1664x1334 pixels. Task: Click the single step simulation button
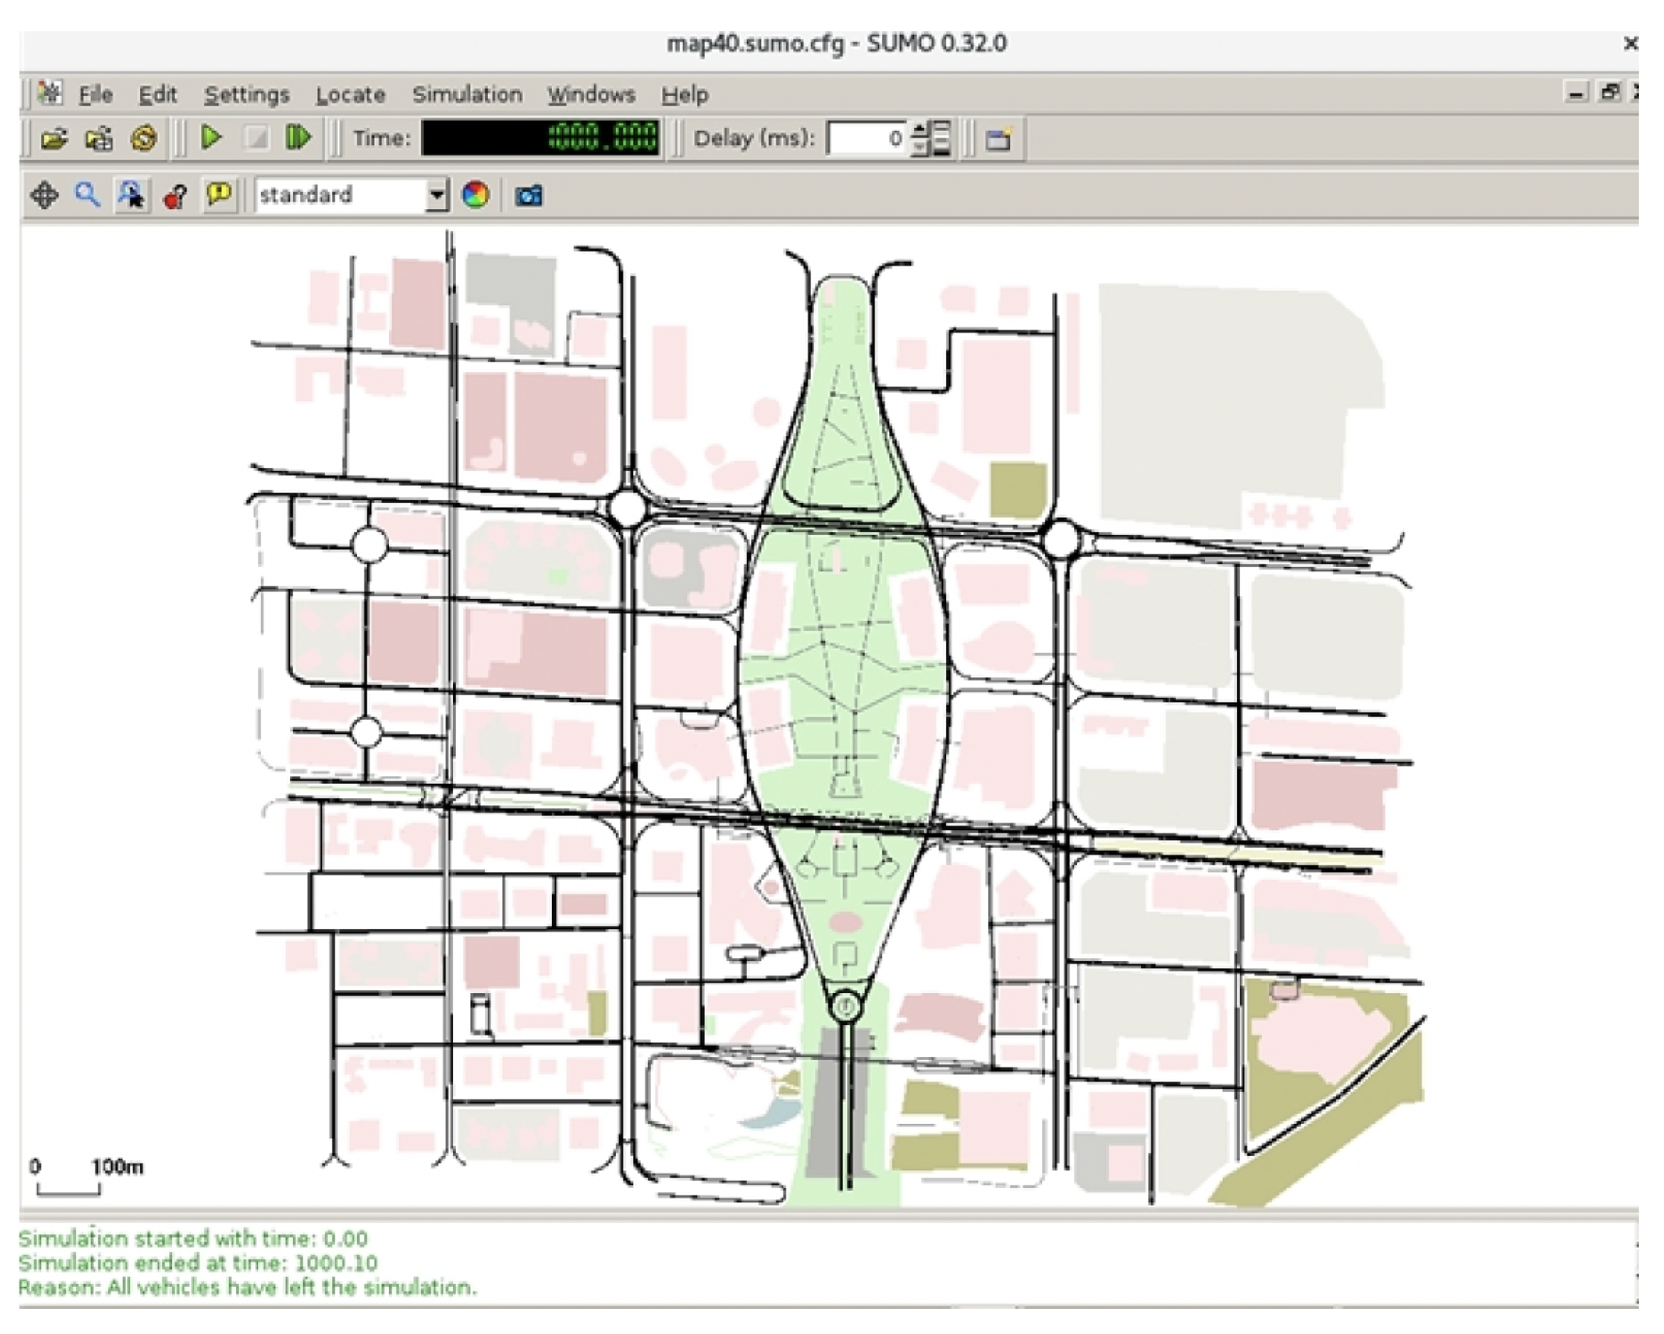pyautogui.click(x=298, y=138)
